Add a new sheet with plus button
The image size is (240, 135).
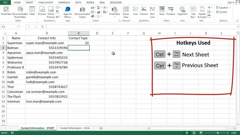coord(101,128)
